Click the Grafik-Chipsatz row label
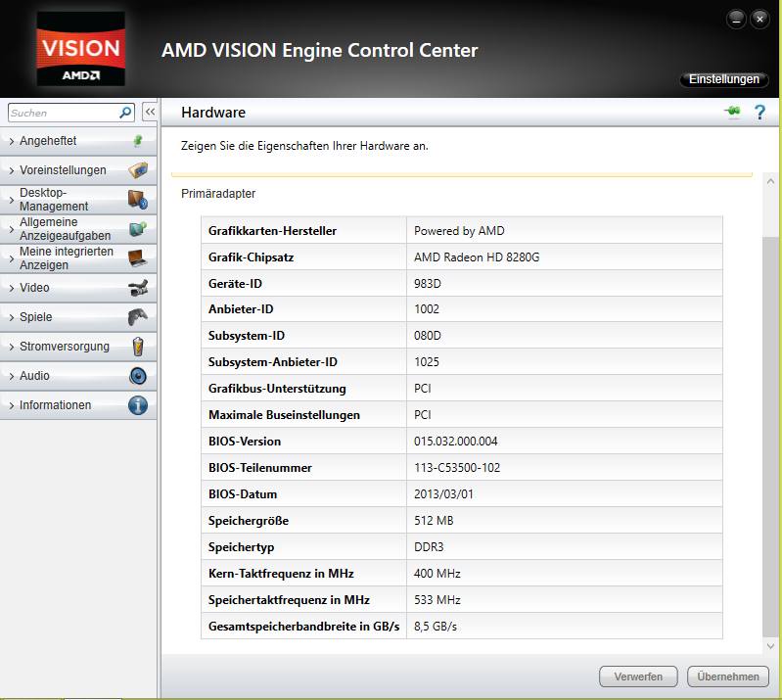 tap(251, 257)
